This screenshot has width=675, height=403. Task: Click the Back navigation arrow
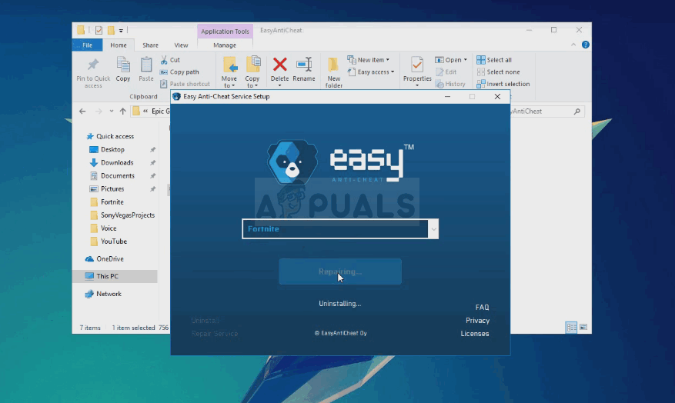pos(82,112)
